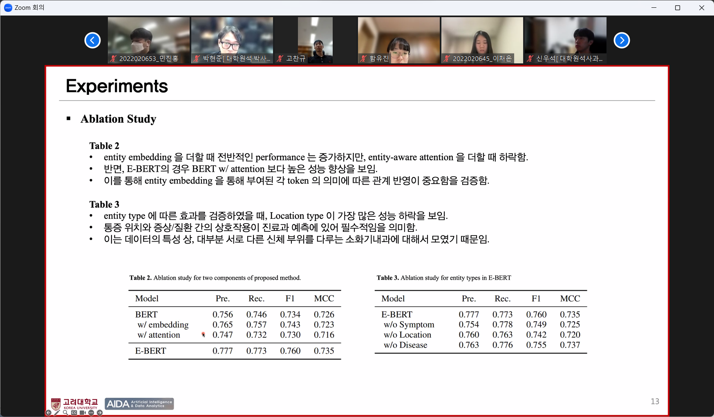Select the pen annotation tool in slideshow

click(x=57, y=413)
